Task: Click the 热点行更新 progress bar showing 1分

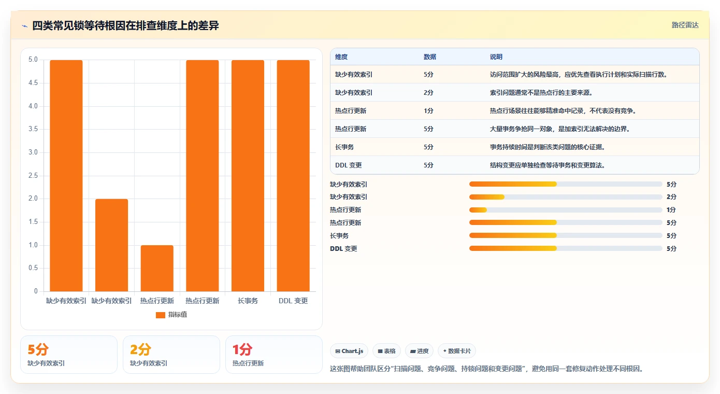Action: (566, 210)
